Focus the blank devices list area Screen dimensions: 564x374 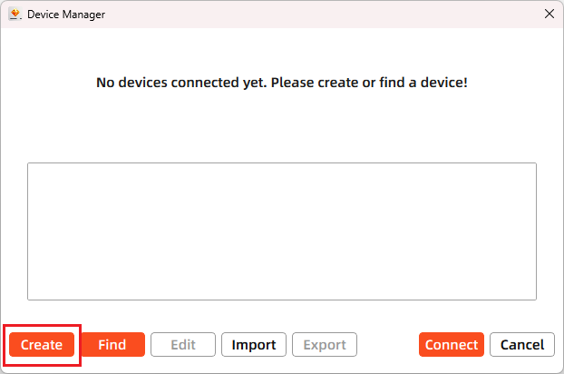281,231
